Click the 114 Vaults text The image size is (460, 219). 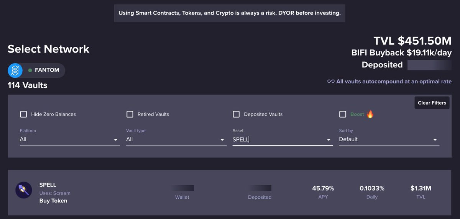tap(28, 85)
